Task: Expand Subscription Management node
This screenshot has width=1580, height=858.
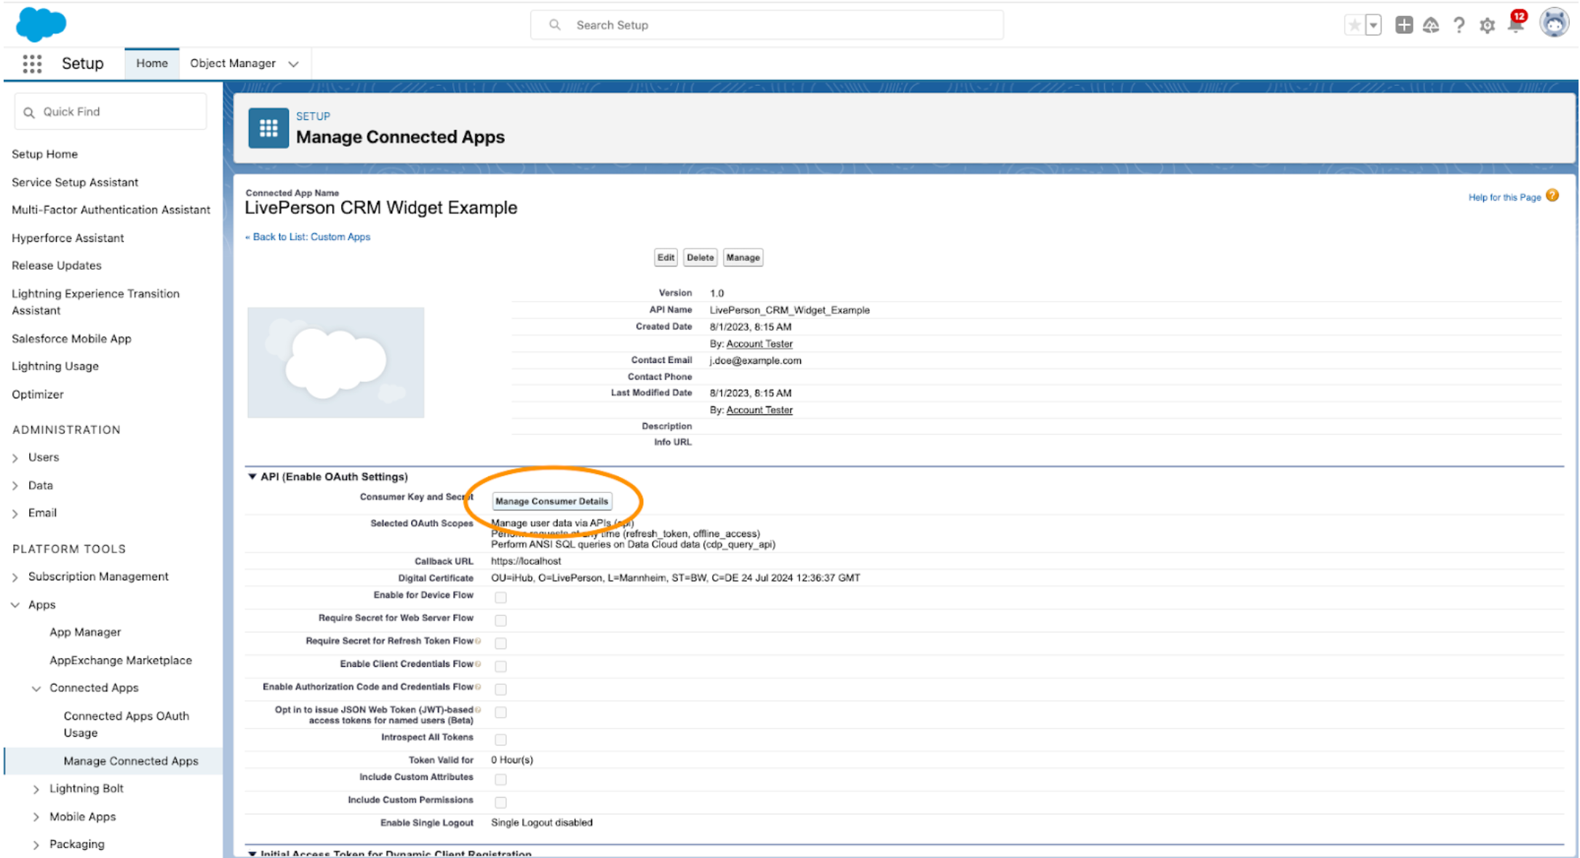Action: tap(15, 577)
